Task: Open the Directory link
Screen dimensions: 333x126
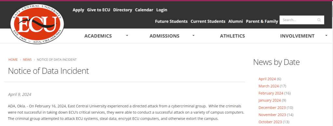Action: click(123, 10)
